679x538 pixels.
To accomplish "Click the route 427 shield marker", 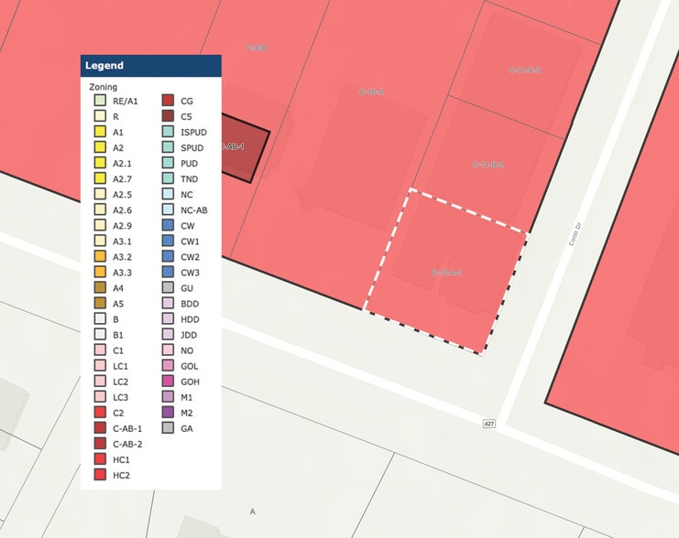I will [x=489, y=424].
